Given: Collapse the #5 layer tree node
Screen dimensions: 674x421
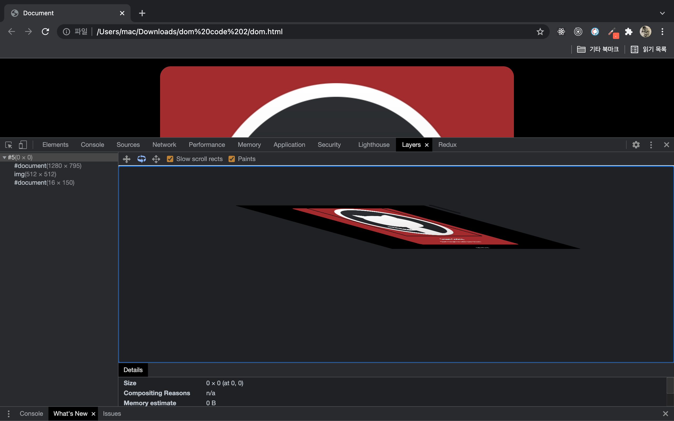Looking at the screenshot, I should [4, 158].
